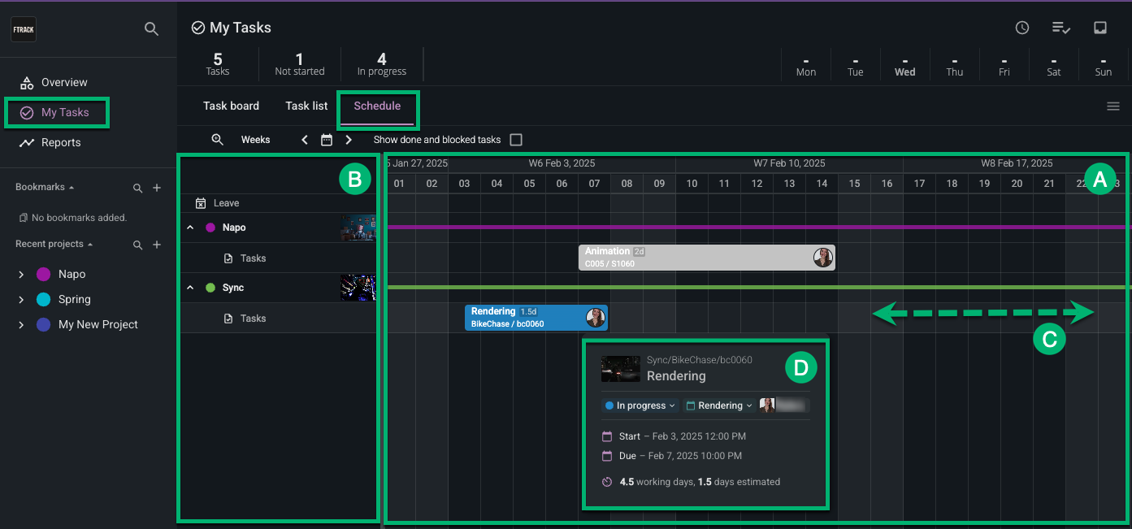
Task: Open the Overview sidebar item
Action: (x=65, y=82)
